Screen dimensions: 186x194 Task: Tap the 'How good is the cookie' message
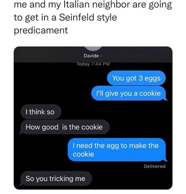[x=65, y=127]
